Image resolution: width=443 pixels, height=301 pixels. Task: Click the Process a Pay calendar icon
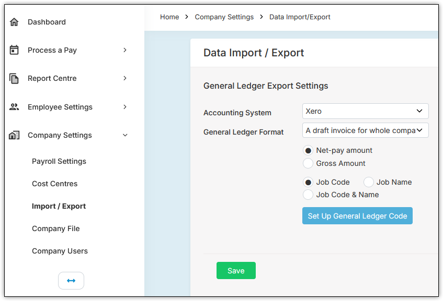(14, 50)
